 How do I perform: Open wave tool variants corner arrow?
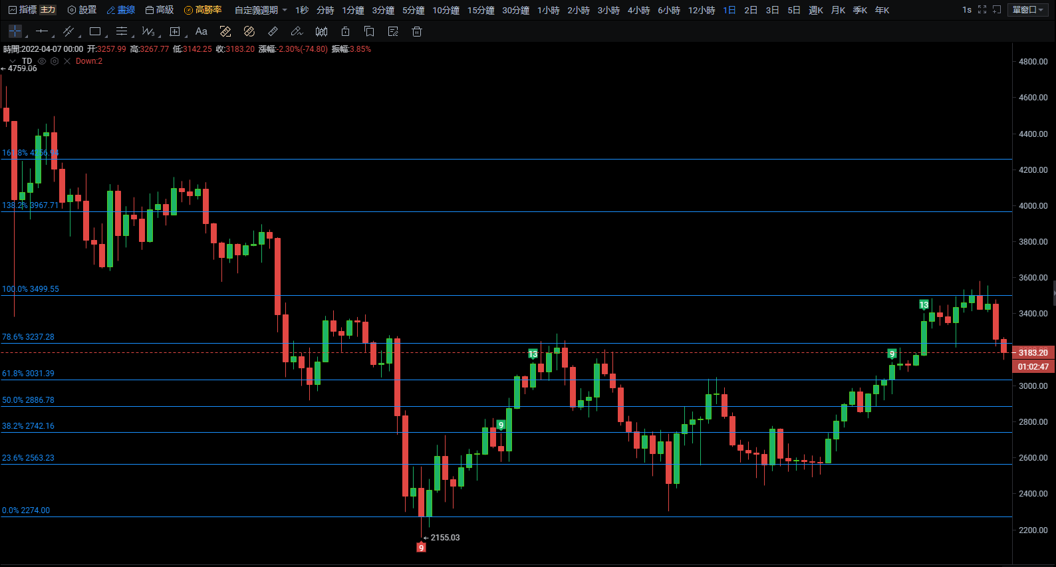158,36
